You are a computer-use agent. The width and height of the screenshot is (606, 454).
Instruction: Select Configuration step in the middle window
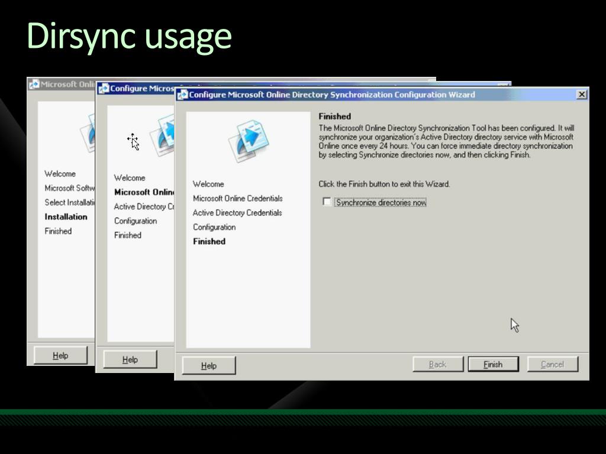coord(136,221)
